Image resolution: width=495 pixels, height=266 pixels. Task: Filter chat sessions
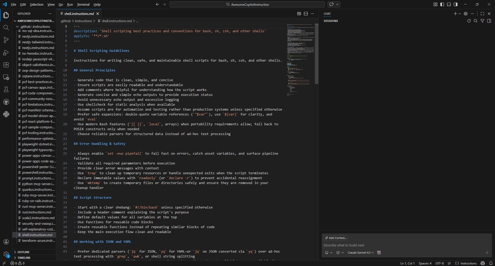tap(482, 21)
